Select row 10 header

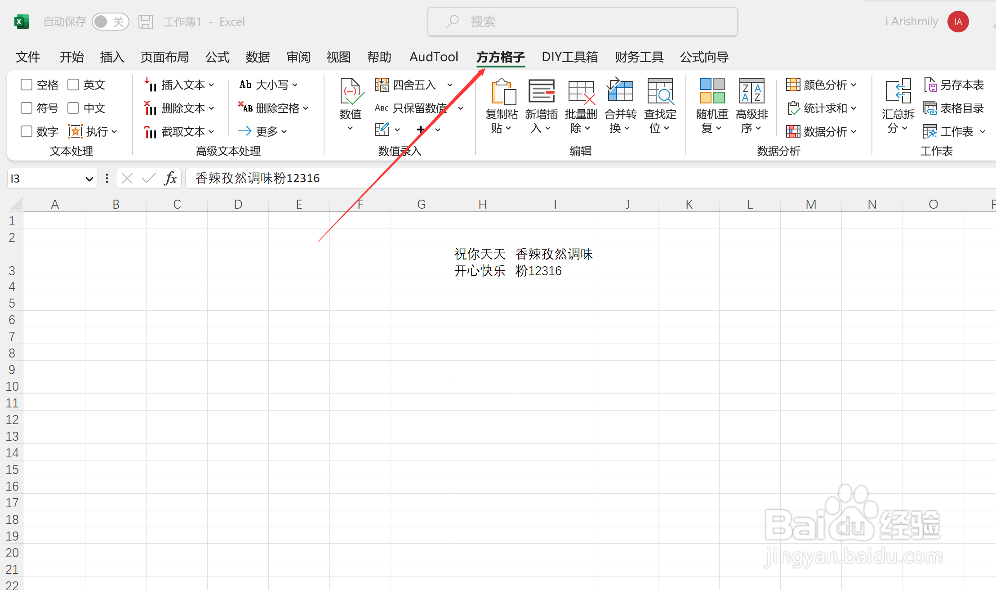[x=12, y=386]
